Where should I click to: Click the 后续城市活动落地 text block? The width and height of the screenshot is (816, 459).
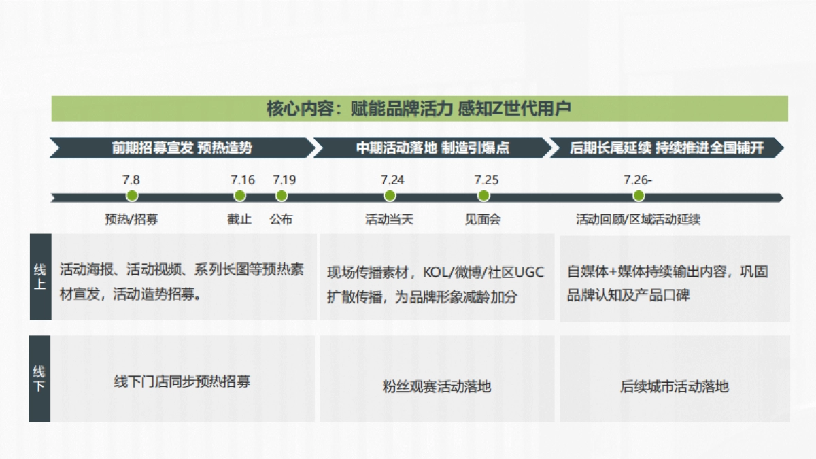(x=677, y=386)
